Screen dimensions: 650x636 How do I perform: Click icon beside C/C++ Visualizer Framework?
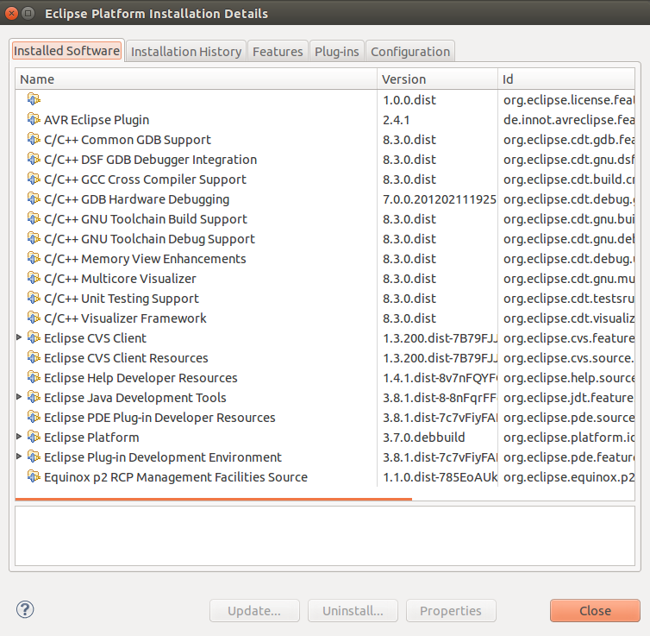pos(34,318)
